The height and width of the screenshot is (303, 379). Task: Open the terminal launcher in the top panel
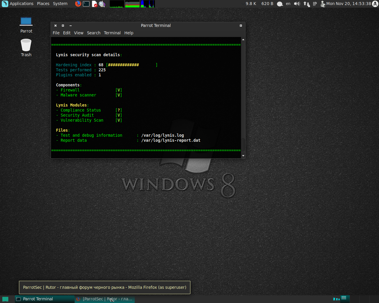point(86,4)
